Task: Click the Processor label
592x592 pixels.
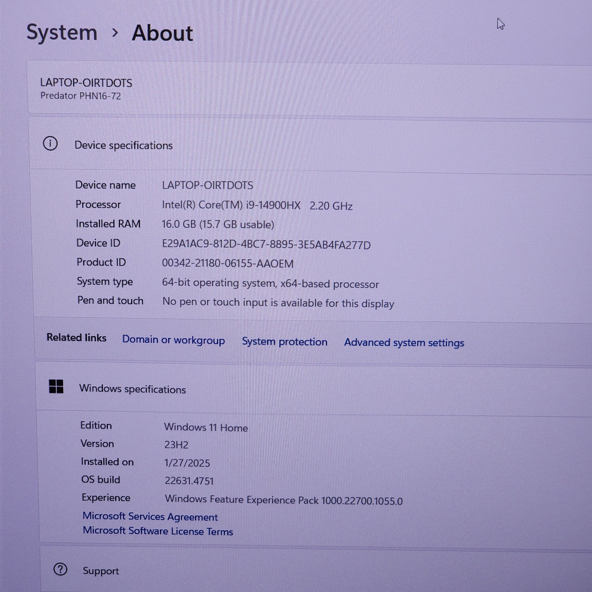Action: click(x=98, y=204)
